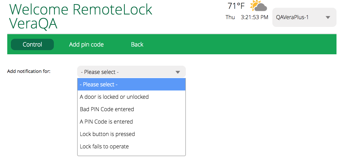Image resolution: width=351 pixels, height=167 pixels.
Task: Click the Thu day label
Action: pos(230,17)
